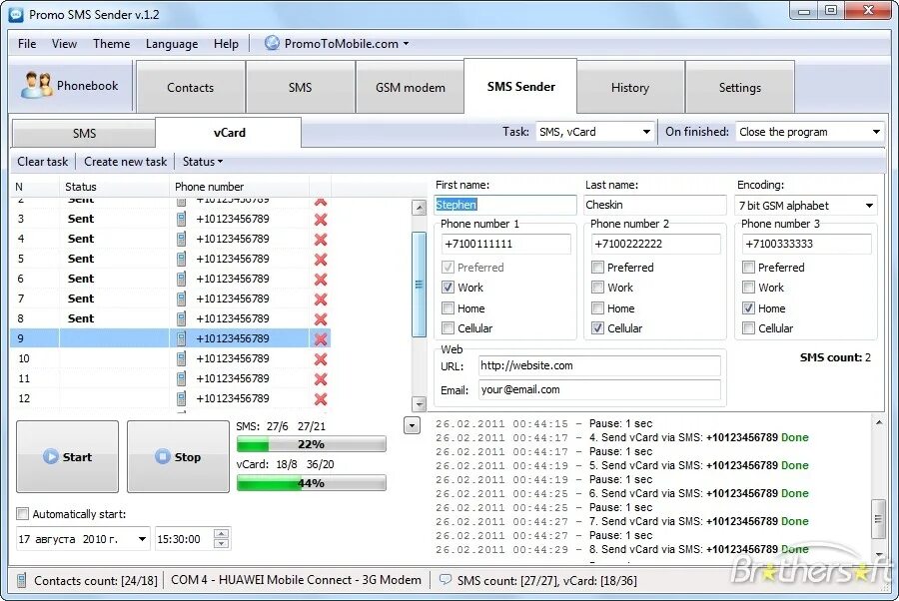Screen dimensions: 899x601
Task: Click the red X delete icon in row 11
Action: [321, 379]
